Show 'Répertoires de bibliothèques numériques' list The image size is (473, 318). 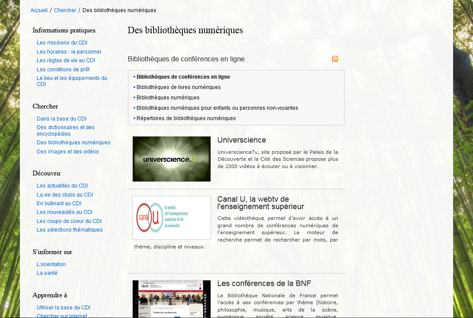tap(186, 118)
